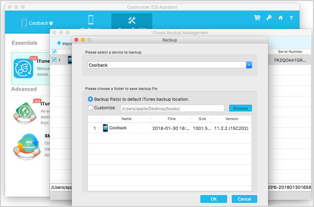The height and width of the screenshot is (207, 314).
Task: Click the Size column header
Action: tap(202, 119)
